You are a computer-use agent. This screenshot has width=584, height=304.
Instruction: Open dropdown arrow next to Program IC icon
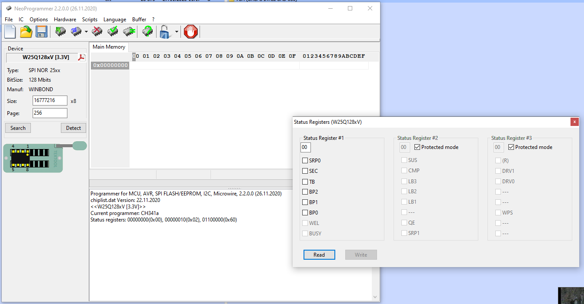point(86,32)
